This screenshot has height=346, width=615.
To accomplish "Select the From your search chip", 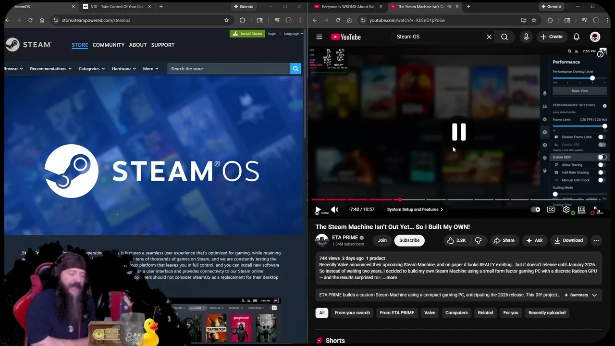I will [352, 313].
